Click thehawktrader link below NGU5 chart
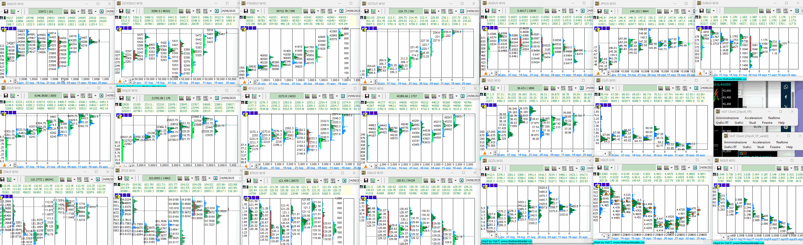Screen dimensions: 803x245 738,243
